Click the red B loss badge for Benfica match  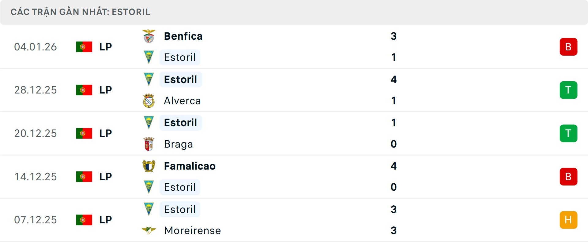[x=568, y=47]
